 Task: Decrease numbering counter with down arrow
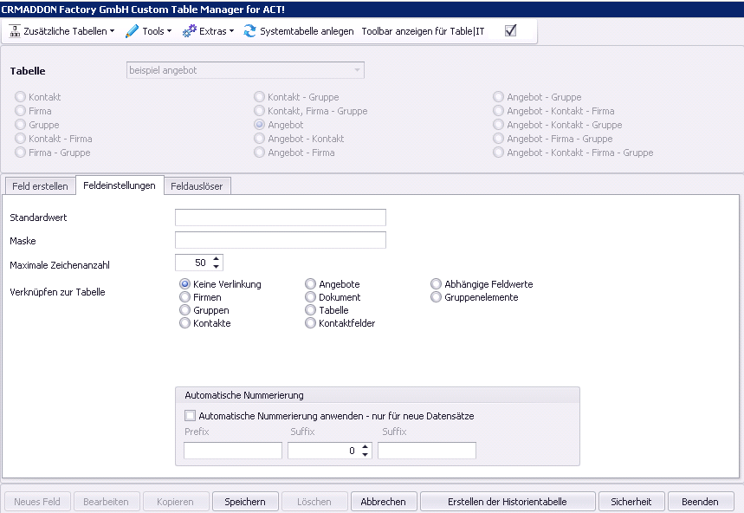[365, 454]
